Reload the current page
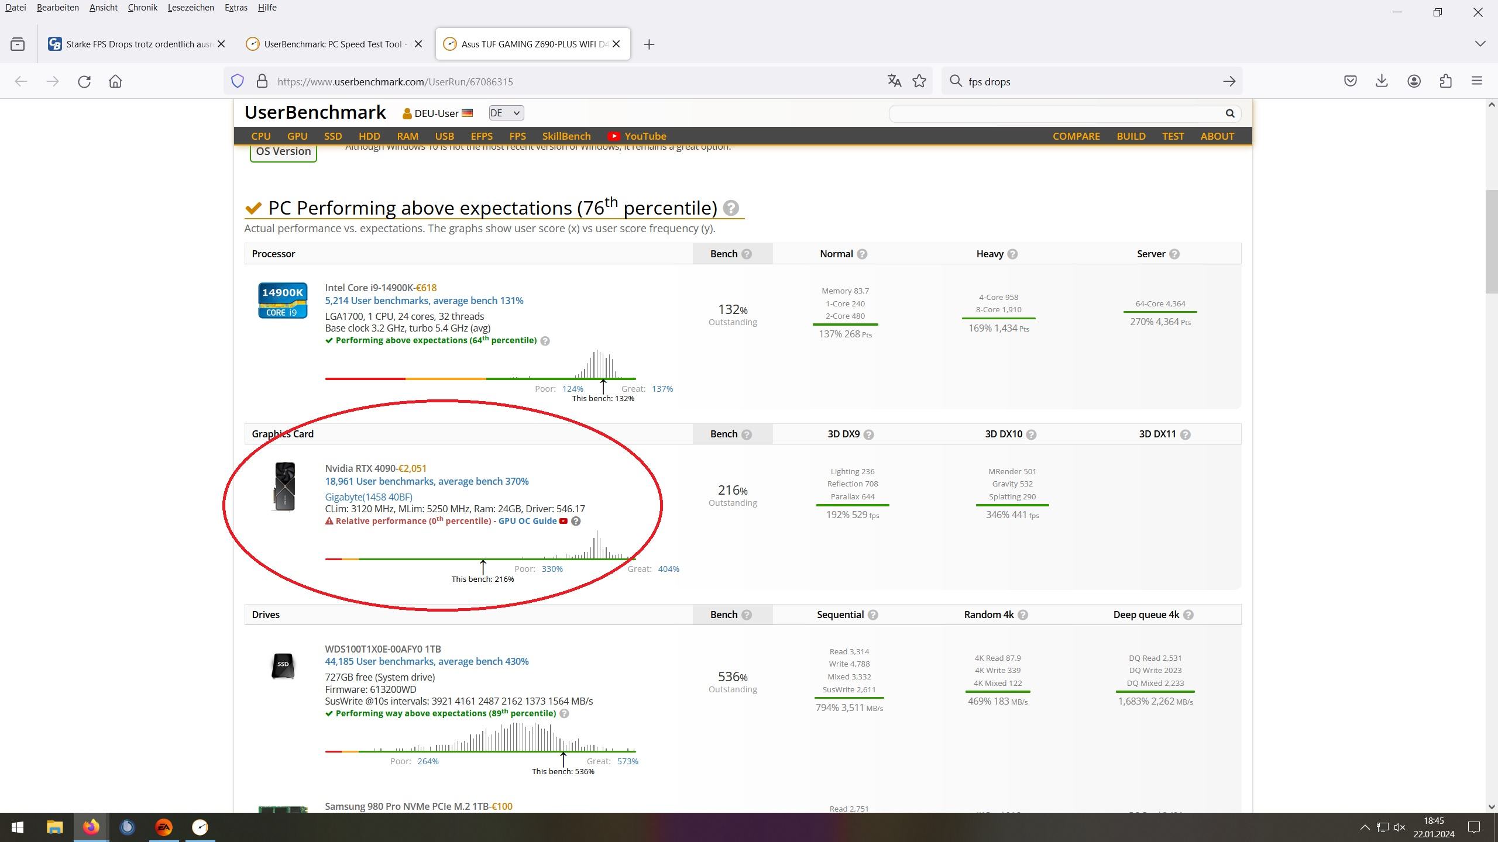This screenshot has width=1498, height=842. tap(84, 81)
